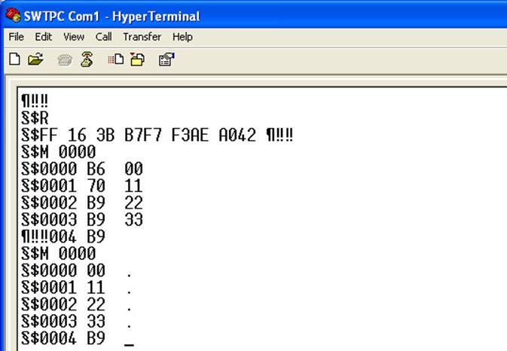Click the first 'M 0000' command line
This screenshot has width=507, height=351.
tap(60, 151)
